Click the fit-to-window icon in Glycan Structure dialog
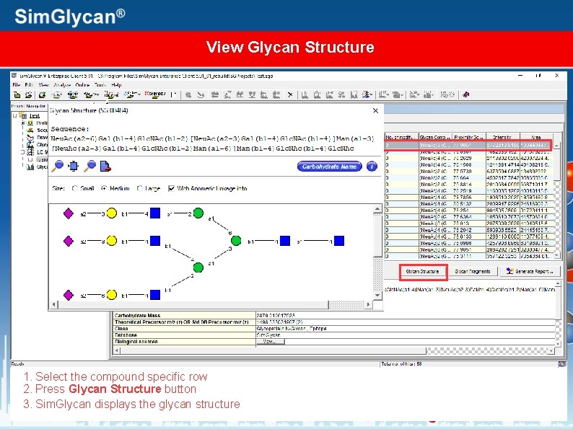This screenshot has height=429, width=573. (74, 166)
